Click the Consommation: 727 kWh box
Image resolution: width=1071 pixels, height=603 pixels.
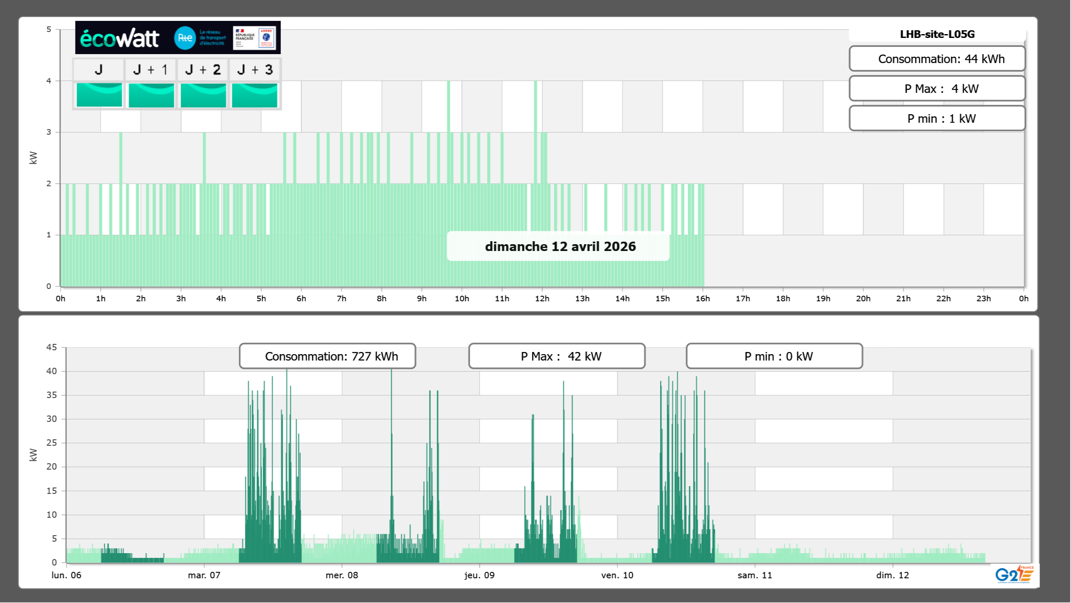328,356
